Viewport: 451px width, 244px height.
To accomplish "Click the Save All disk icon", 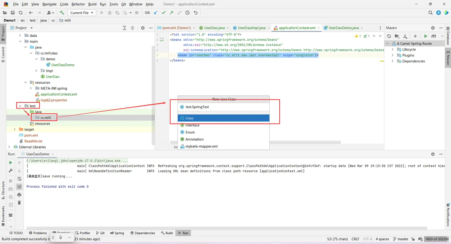I will pyautogui.click(x=13, y=13).
